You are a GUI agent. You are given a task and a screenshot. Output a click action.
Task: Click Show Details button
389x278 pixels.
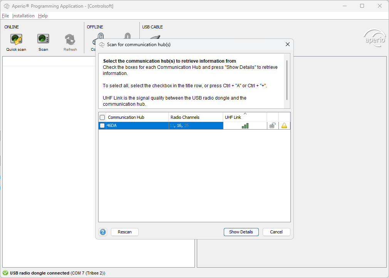(241, 232)
